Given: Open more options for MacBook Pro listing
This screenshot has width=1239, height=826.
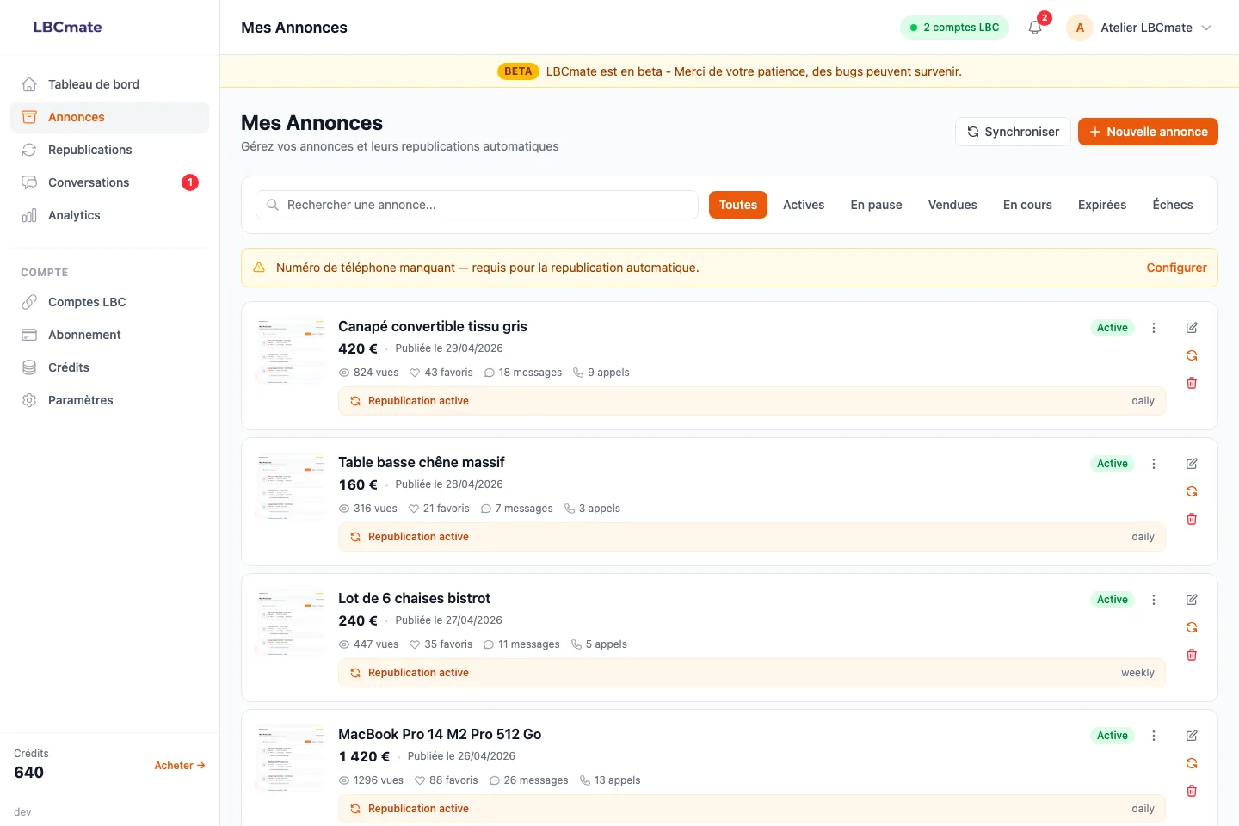Looking at the screenshot, I should click(1154, 736).
